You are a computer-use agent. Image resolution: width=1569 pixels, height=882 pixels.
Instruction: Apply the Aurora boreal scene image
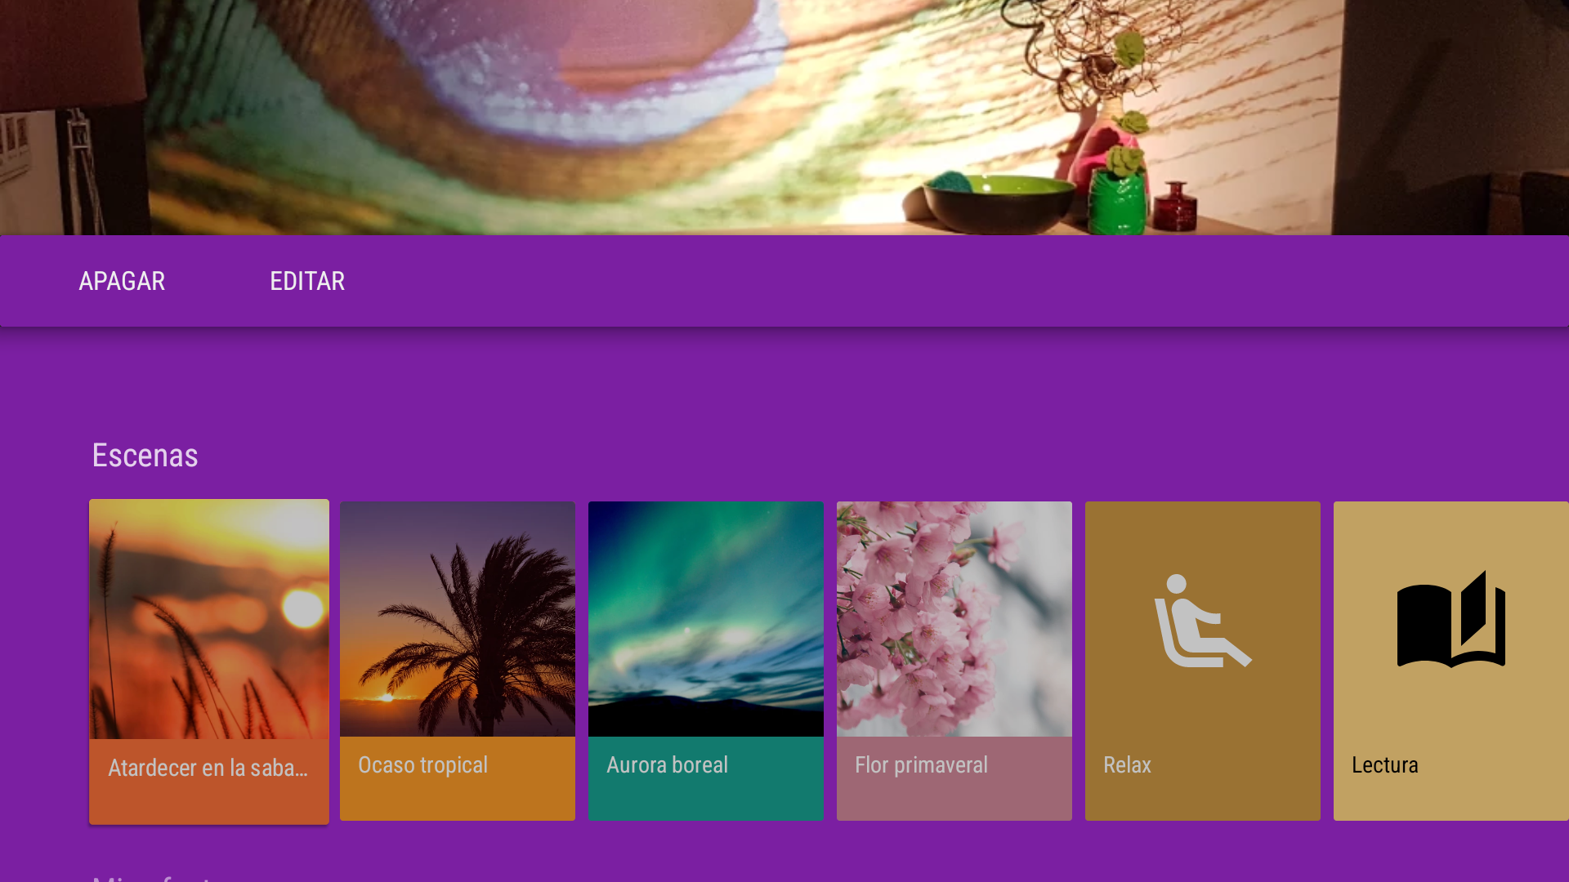click(706, 619)
